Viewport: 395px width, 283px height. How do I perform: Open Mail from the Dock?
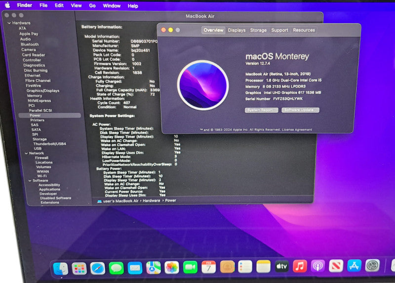pos(135,268)
